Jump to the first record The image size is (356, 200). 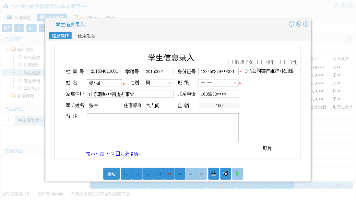click(126, 174)
